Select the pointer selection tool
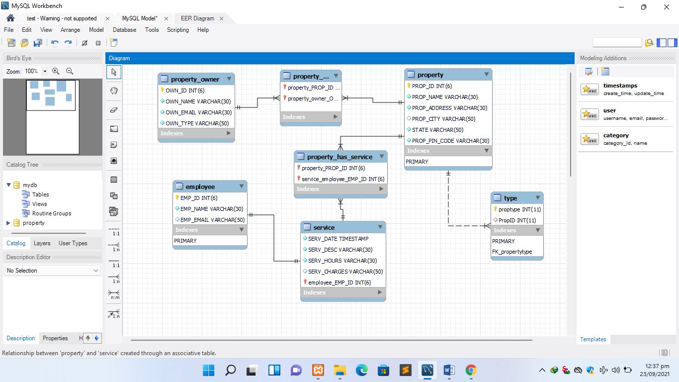The image size is (679, 382). click(x=114, y=72)
